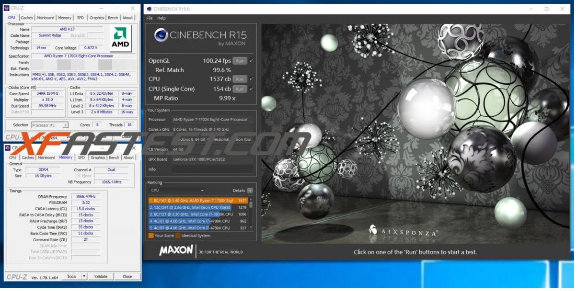The image size is (577, 291).
Task: Open Memory tab in CPU-Z processor window
Action: click(65, 18)
